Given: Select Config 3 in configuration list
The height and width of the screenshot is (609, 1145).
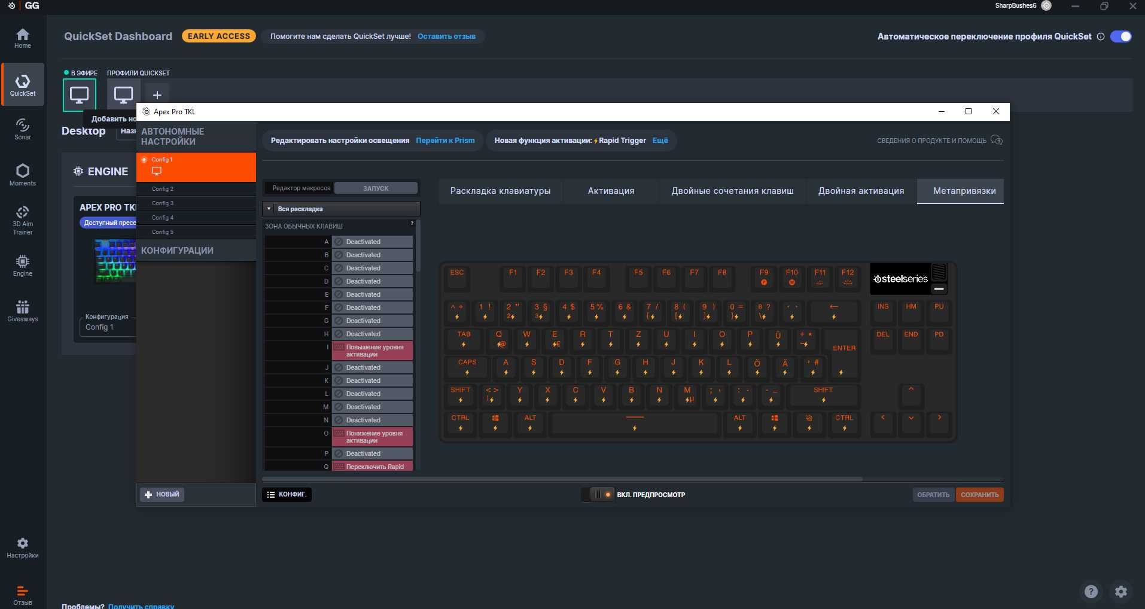Looking at the screenshot, I should [196, 203].
